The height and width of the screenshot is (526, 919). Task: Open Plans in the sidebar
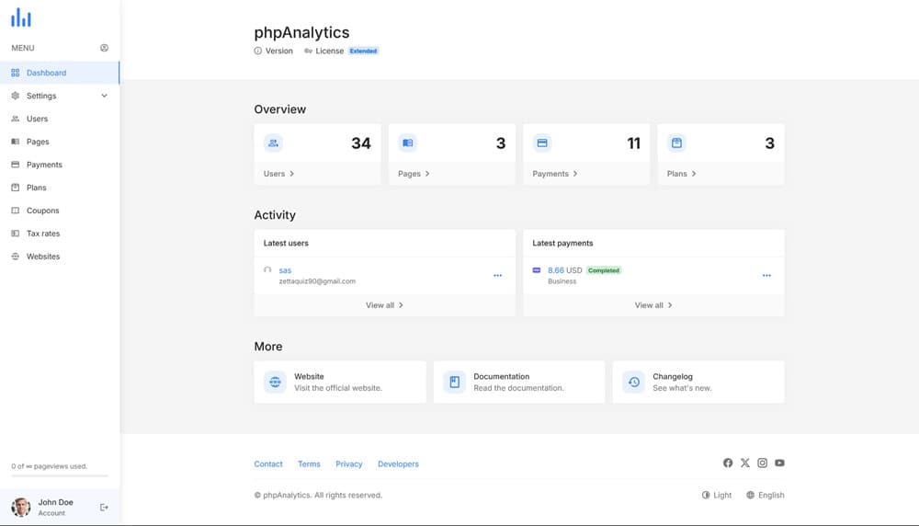pos(59,187)
